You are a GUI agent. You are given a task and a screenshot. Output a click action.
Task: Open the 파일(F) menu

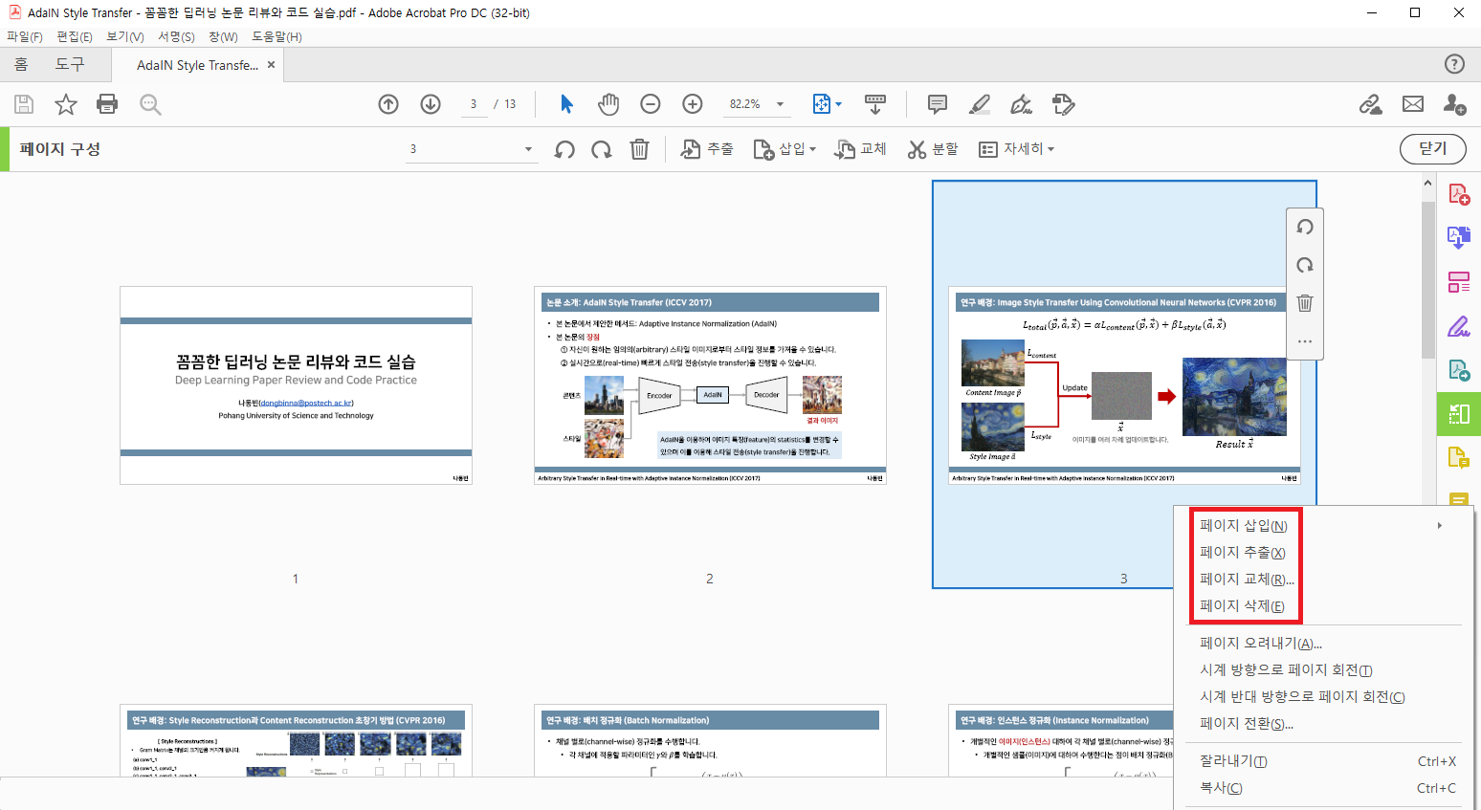tap(25, 37)
